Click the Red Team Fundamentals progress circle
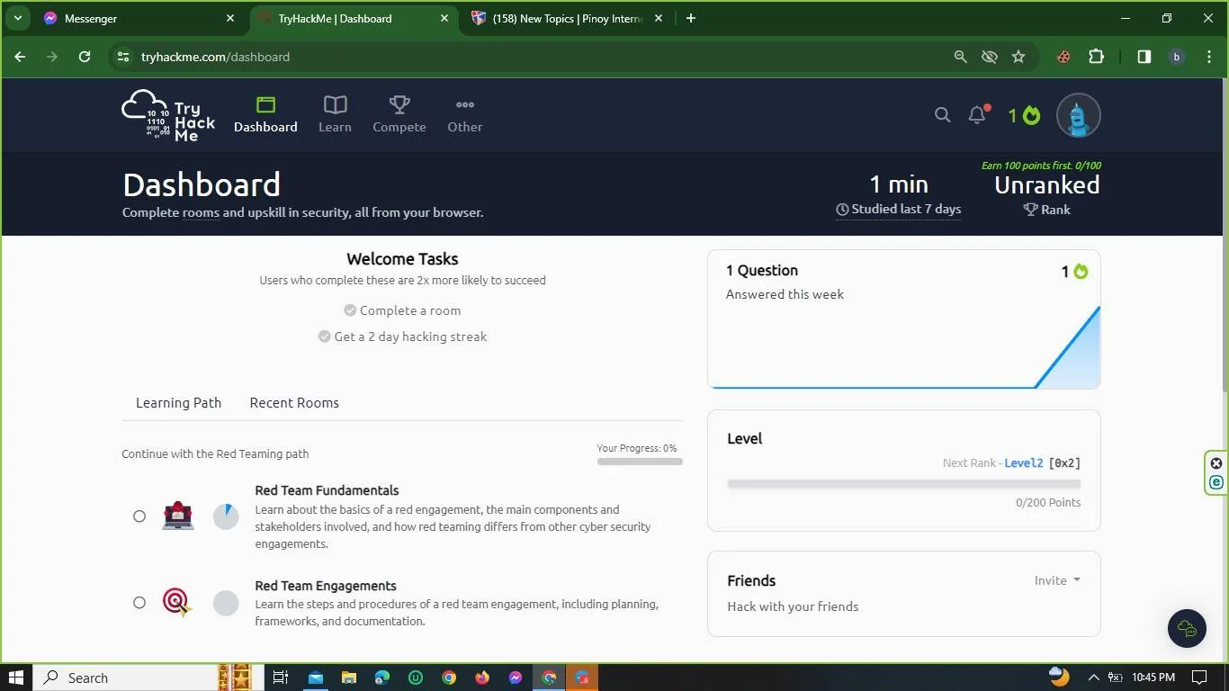This screenshot has width=1229, height=691. 226,516
